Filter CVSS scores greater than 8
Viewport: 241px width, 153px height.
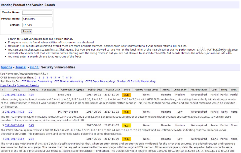tap(67, 78)
